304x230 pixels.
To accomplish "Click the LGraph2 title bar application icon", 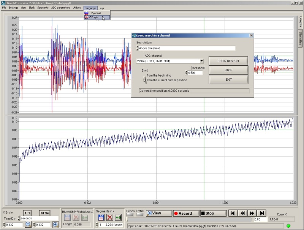I will click(x=3, y=3).
